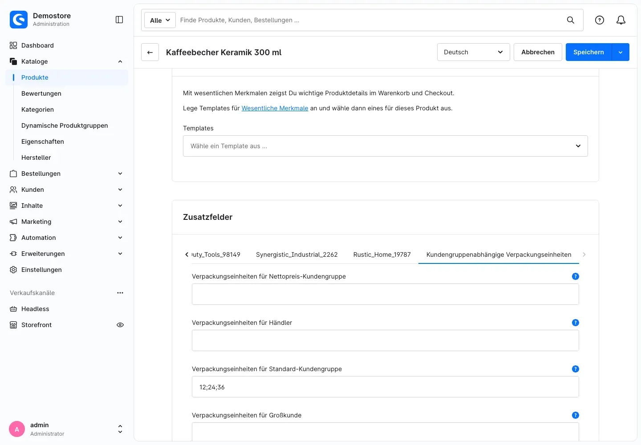Screen dimensions: 641x445
Task: Open the Templates selection dropdown
Action: point(385,146)
